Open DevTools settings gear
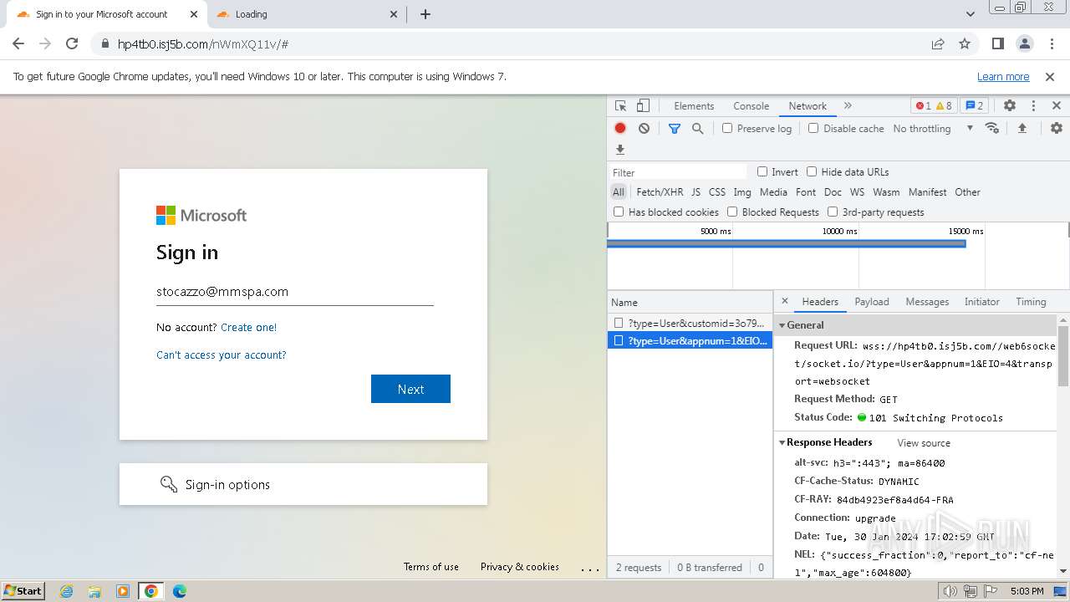 (x=1010, y=106)
